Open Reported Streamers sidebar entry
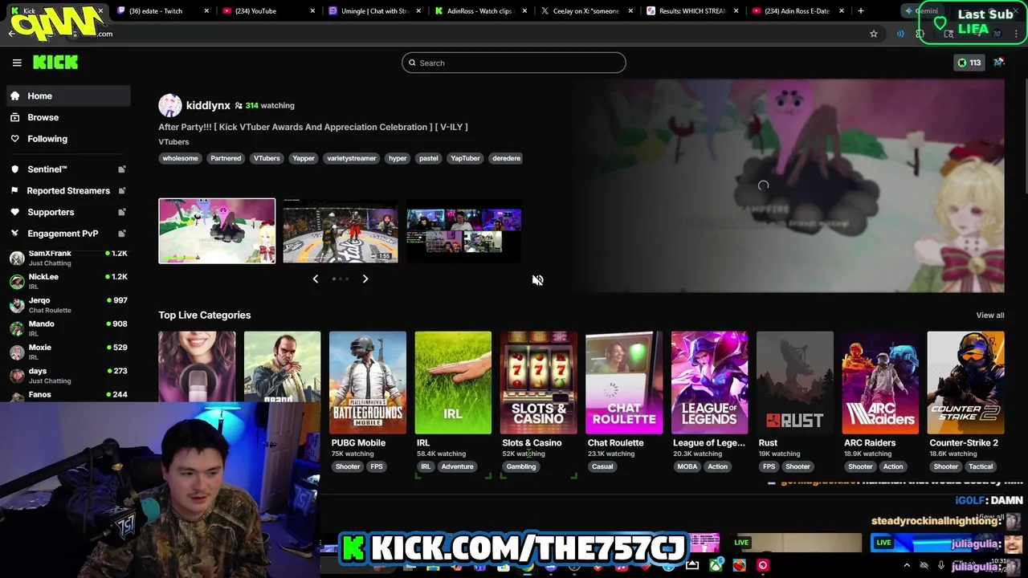Viewport: 1028px width, 578px height. (69, 190)
